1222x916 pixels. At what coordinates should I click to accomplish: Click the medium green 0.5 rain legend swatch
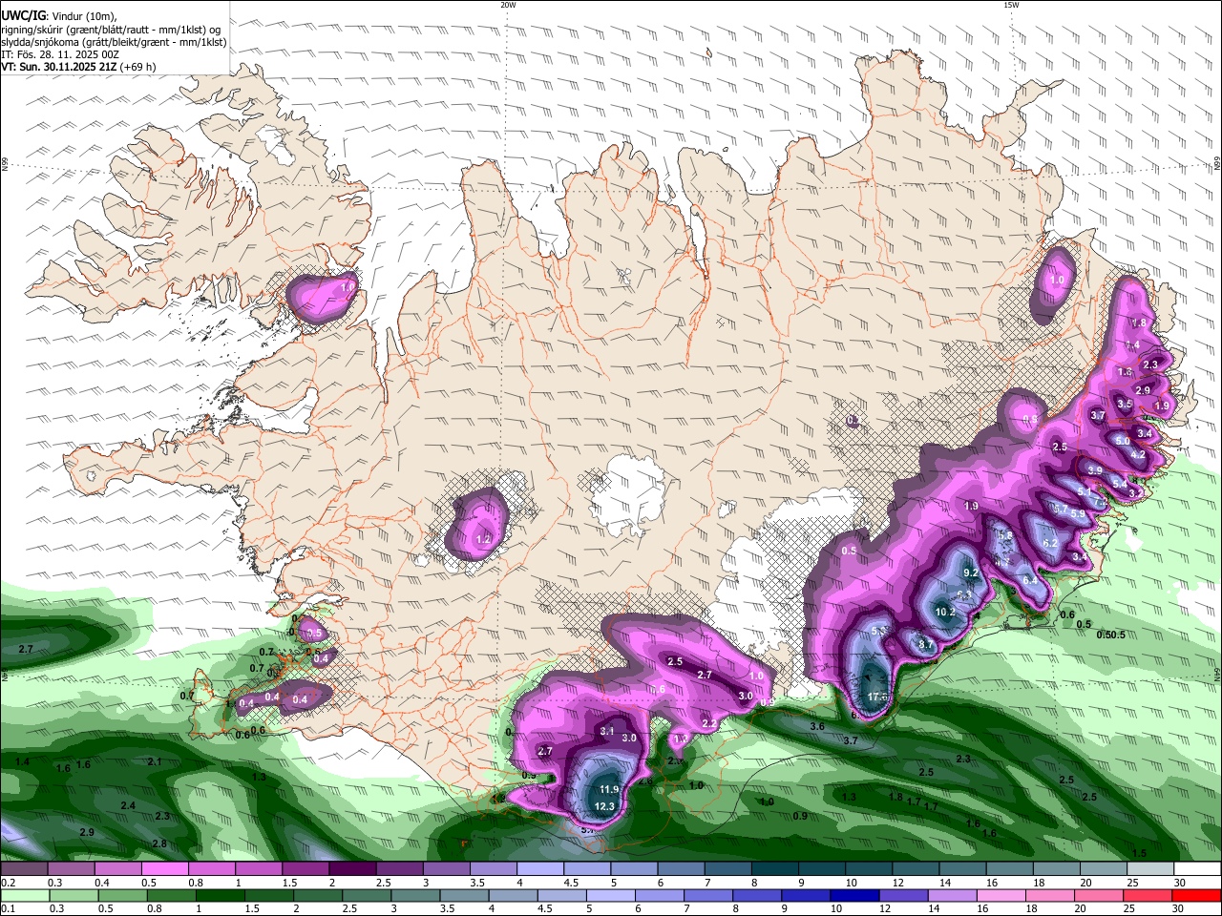point(122,895)
